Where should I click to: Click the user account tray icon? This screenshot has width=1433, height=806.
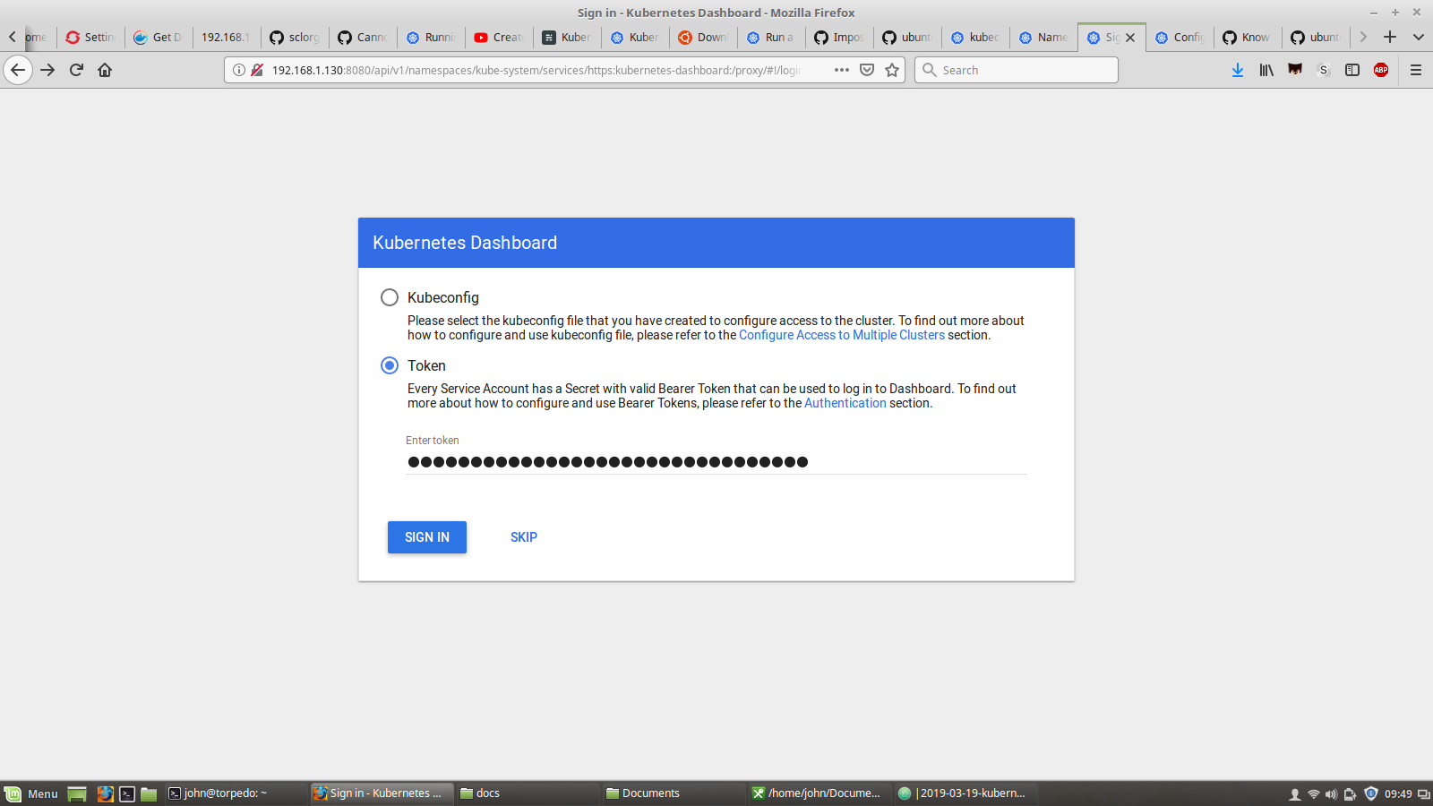pyautogui.click(x=1294, y=794)
